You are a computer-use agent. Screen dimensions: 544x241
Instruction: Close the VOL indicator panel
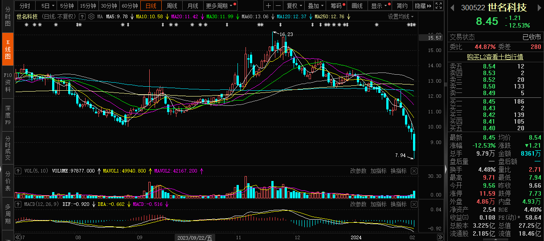pos(413,171)
